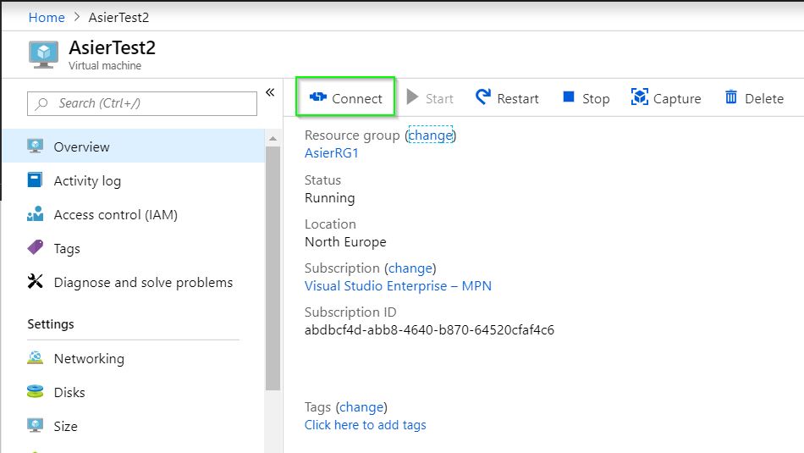Open the AsierRG1 resource group link
The width and height of the screenshot is (804, 453).
(332, 153)
